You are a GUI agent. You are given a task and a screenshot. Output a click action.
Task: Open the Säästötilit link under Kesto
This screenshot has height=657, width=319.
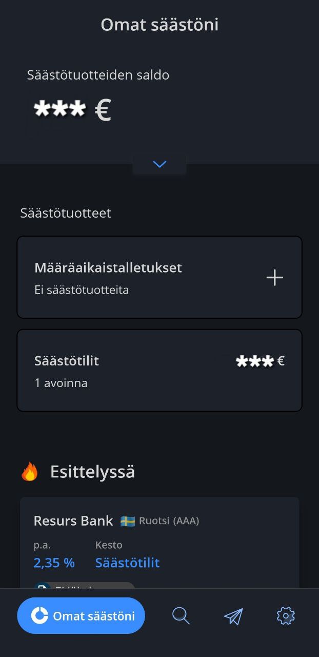point(127,563)
